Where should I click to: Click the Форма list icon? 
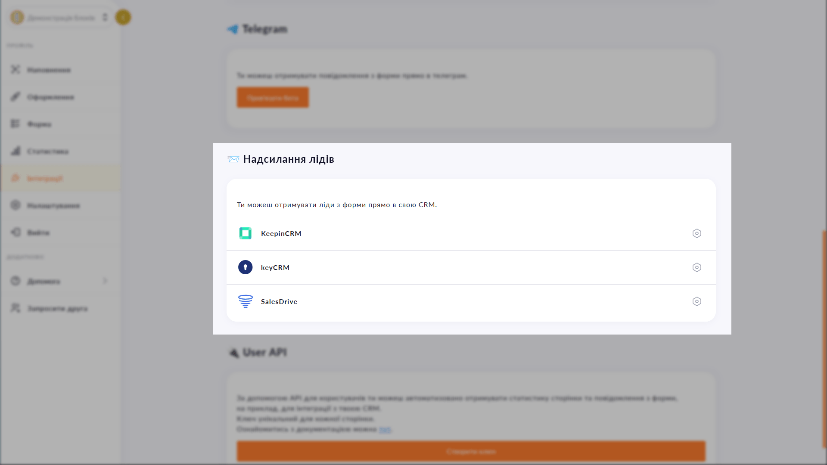pyautogui.click(x=16, y=124)
